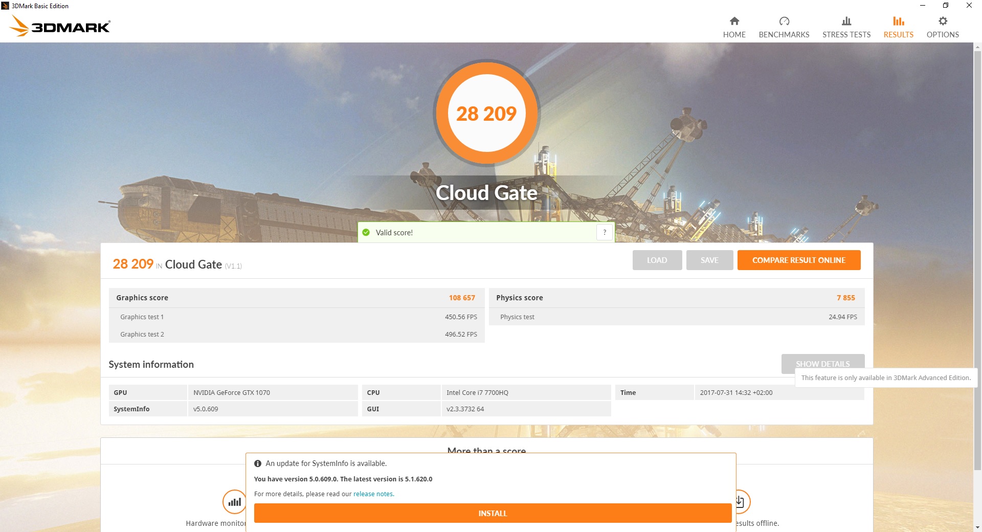Click the 24.94 FPS value

(842, 317)
